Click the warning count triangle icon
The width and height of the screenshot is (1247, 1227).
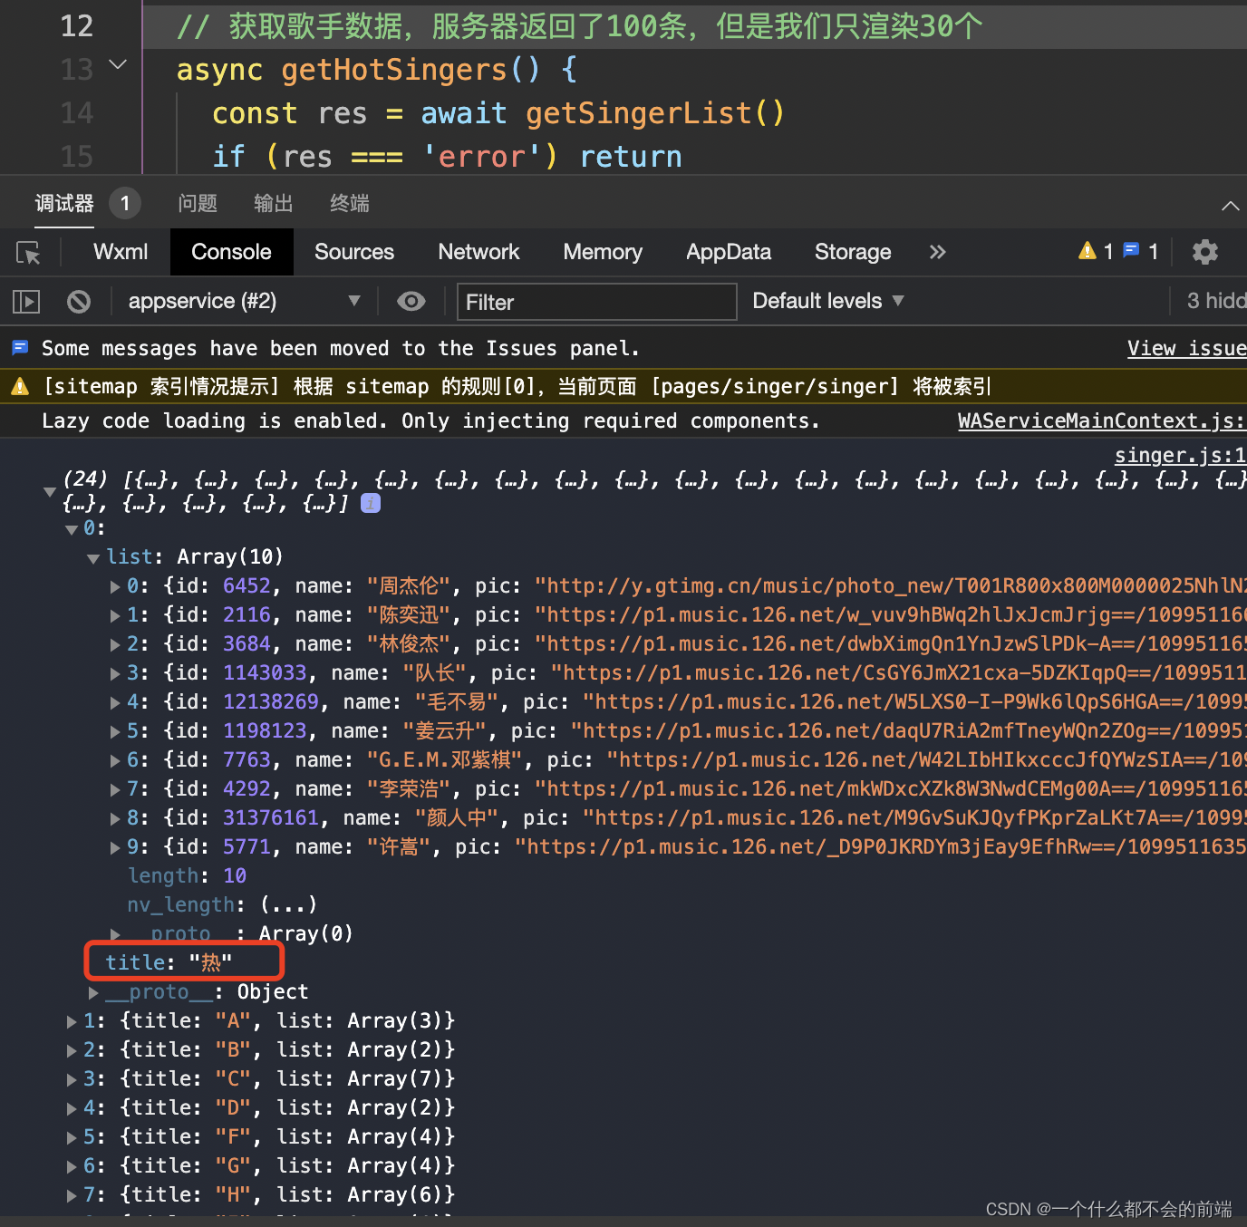tap(1087, 251)
